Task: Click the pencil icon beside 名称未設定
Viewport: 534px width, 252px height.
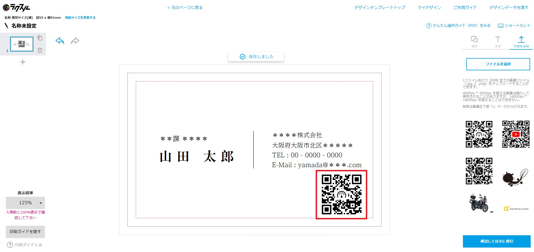Action: click(x=6, y=26)
